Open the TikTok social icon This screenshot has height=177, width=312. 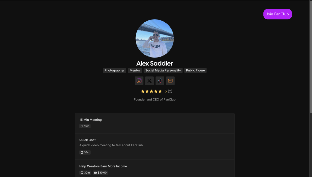coord(160,81)
